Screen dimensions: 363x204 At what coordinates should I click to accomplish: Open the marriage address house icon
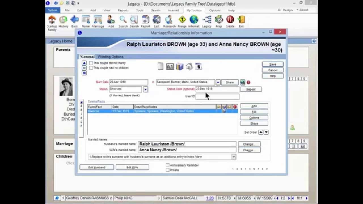coord(189,67)
